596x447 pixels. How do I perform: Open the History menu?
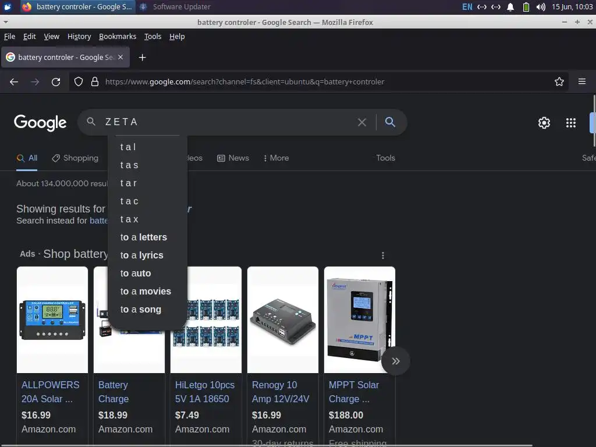pos(79,37)
